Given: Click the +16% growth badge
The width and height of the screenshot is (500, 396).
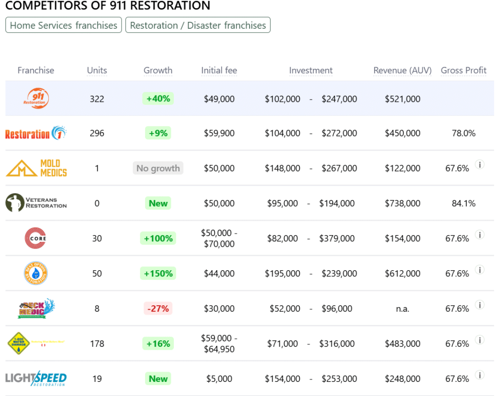Looking at the screenshot, I should point(158,343).
